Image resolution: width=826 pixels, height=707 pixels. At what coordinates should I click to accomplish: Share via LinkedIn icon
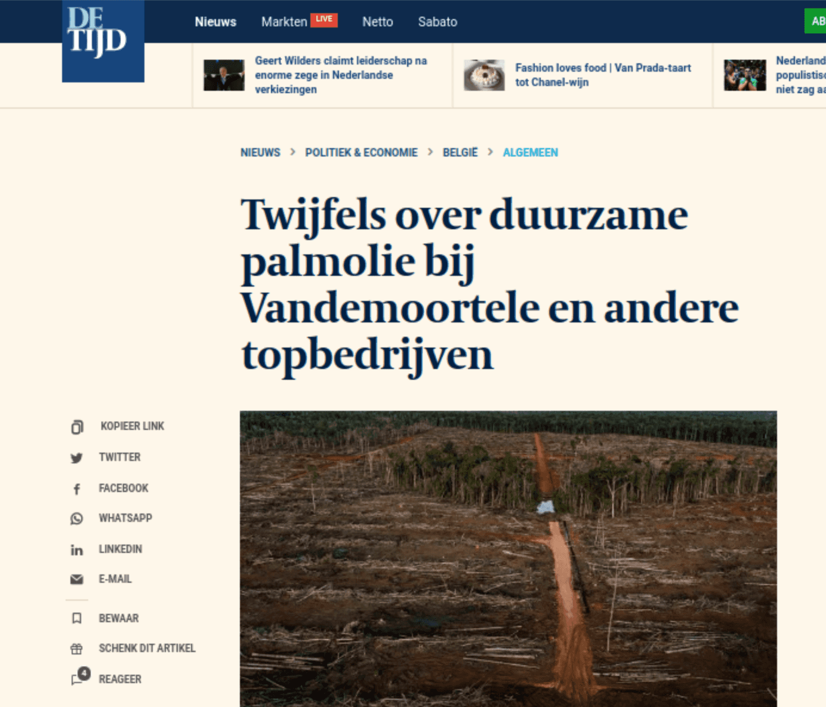coord(76,549)
